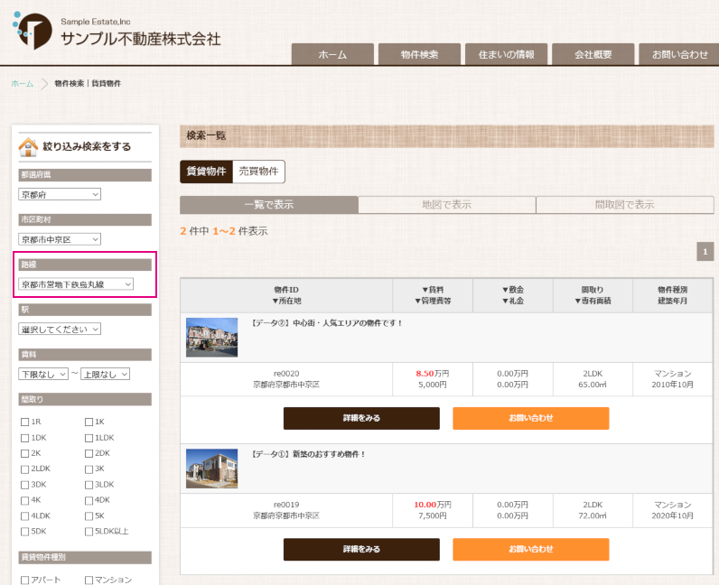Check the 3K layout checkbox

tap(89, 469)
